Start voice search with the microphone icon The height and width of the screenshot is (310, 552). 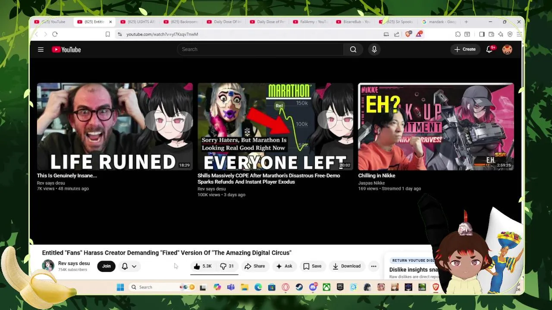[374, 50]
